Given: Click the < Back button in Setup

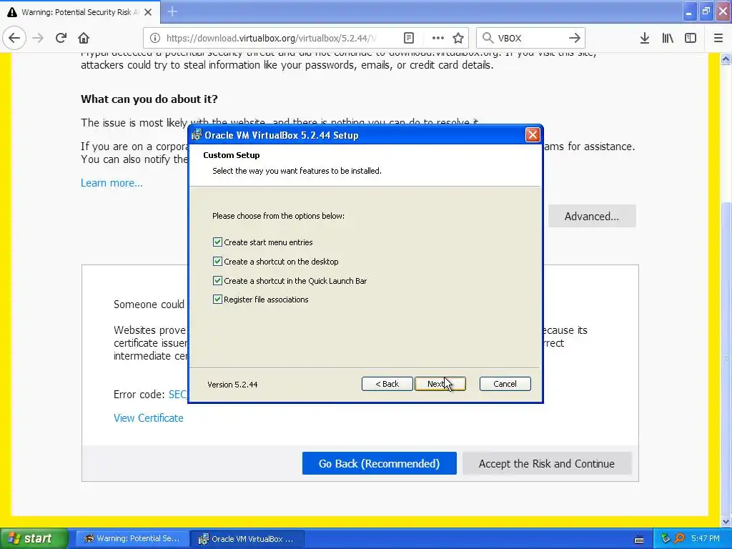Looking at the screenshot, I should pos(387,384).
